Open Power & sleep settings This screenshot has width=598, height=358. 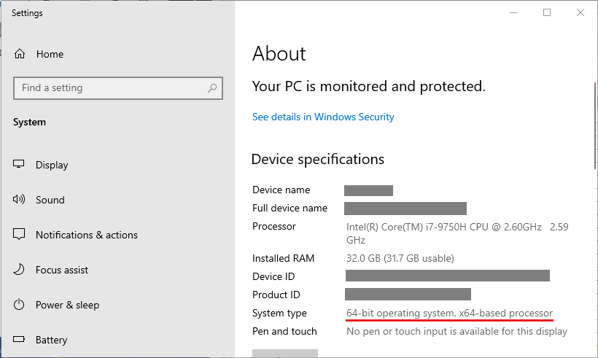67,305
